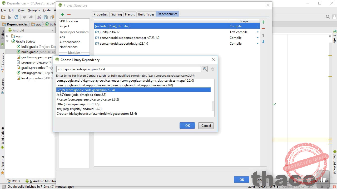Collapse the Gradle Scripts tree node
The height and width of the screenshot is (189, 337).
pos(7,41)
